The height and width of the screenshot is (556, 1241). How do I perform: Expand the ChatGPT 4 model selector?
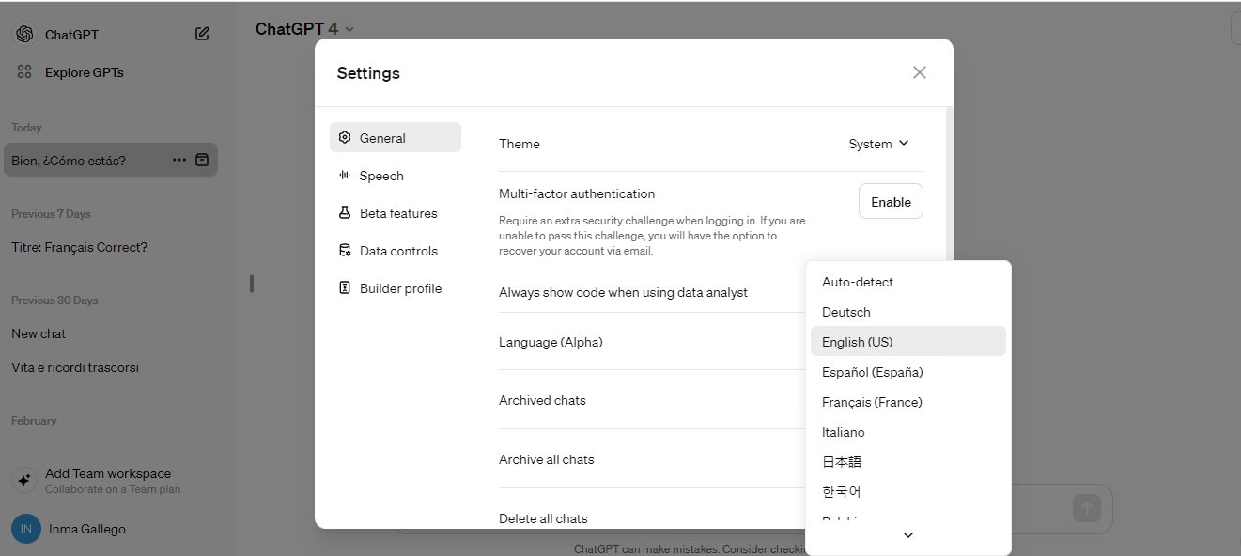tap(305, 29)
